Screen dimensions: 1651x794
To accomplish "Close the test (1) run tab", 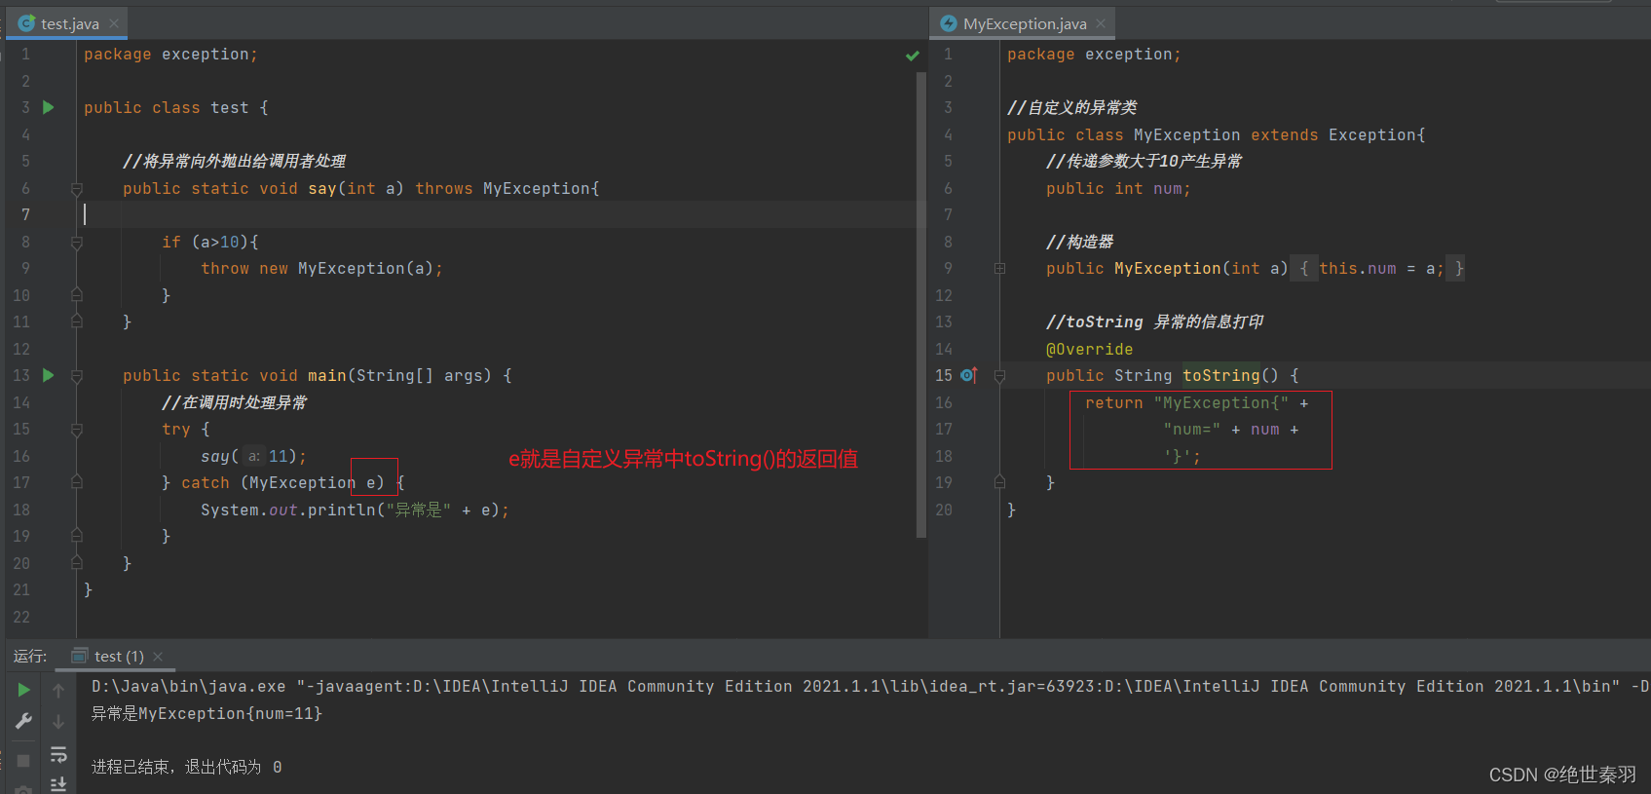I will click(x=158, y=657).
